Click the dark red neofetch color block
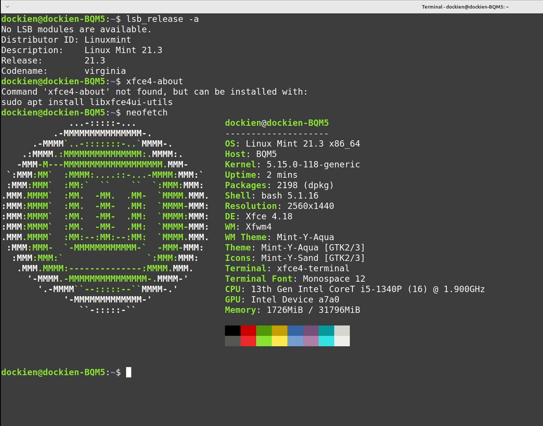The height and width of the screenshot is (426, 543). [248, 331]
